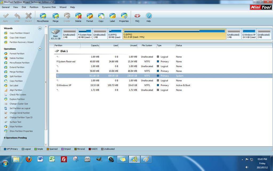The image size is (273, 171).
Task: Open partition Properties from toolbar
Action: (x=124, y=18)
